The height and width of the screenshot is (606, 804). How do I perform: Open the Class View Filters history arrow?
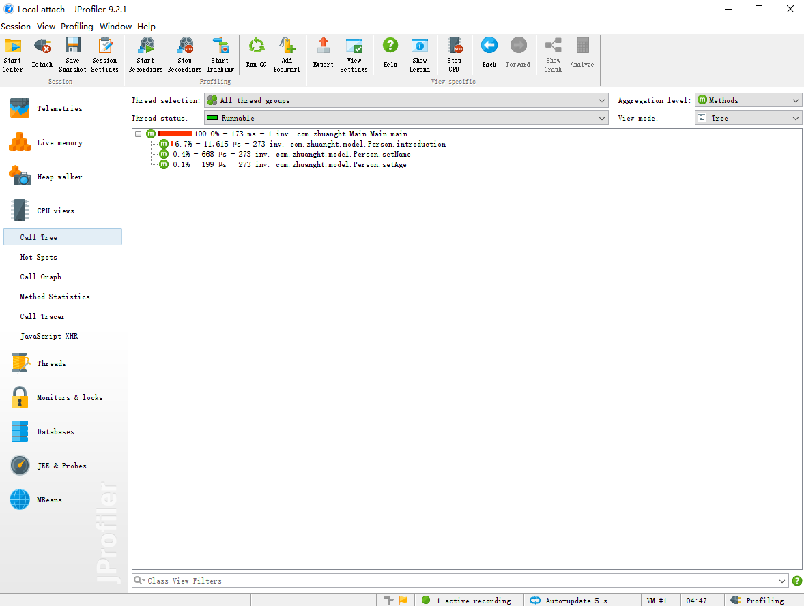coord(782,581)
